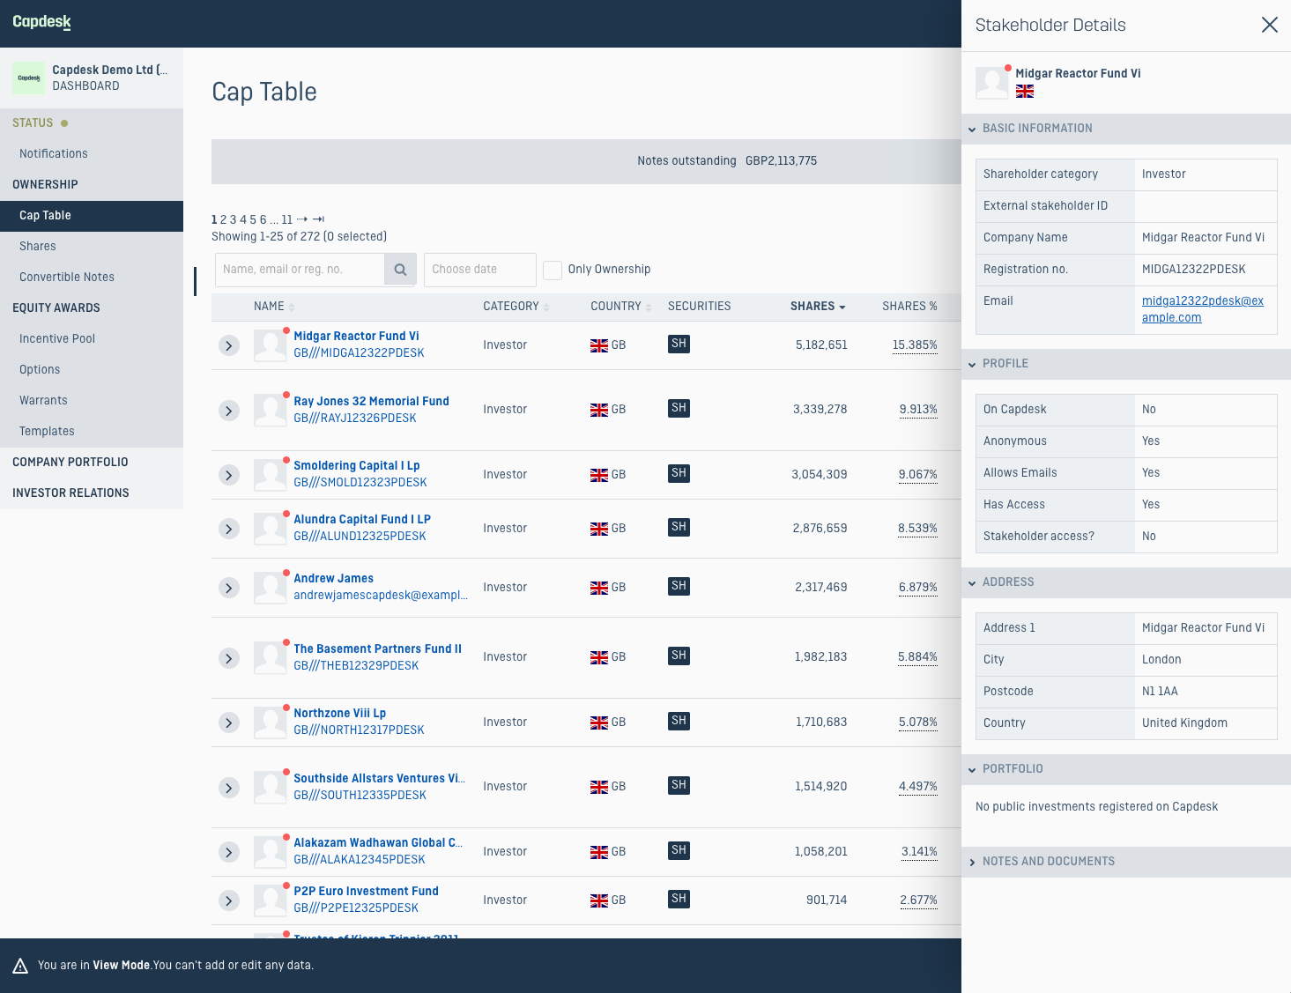The width and height of the screenshot is (1291, 993).
Task: Open Convertible Notes in the sidebar
Action: pyautogui.click(x=67, y=277)
